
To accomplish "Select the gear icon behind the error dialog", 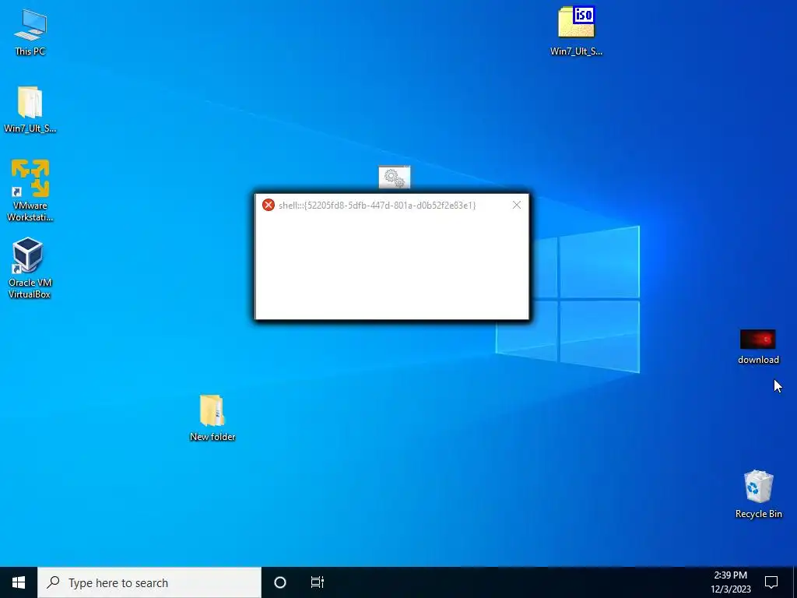I will tap(395, 177).
